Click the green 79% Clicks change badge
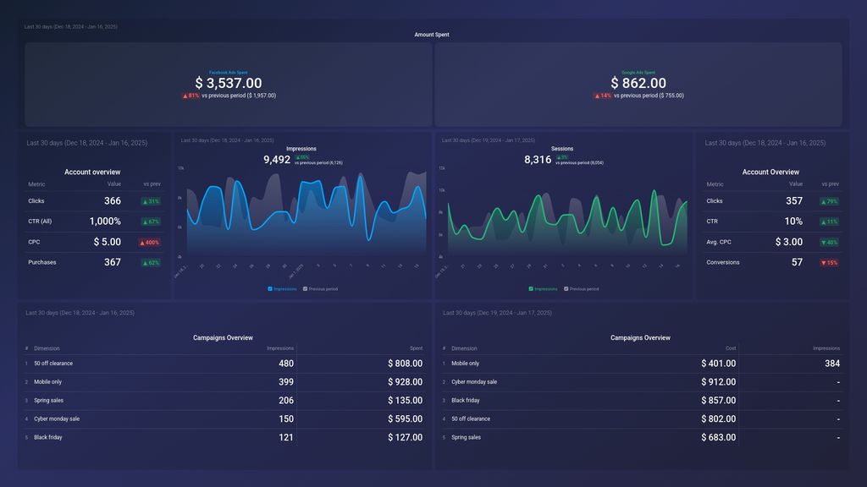The height and width of the screenshot is (487, 867). click(829, 201)
